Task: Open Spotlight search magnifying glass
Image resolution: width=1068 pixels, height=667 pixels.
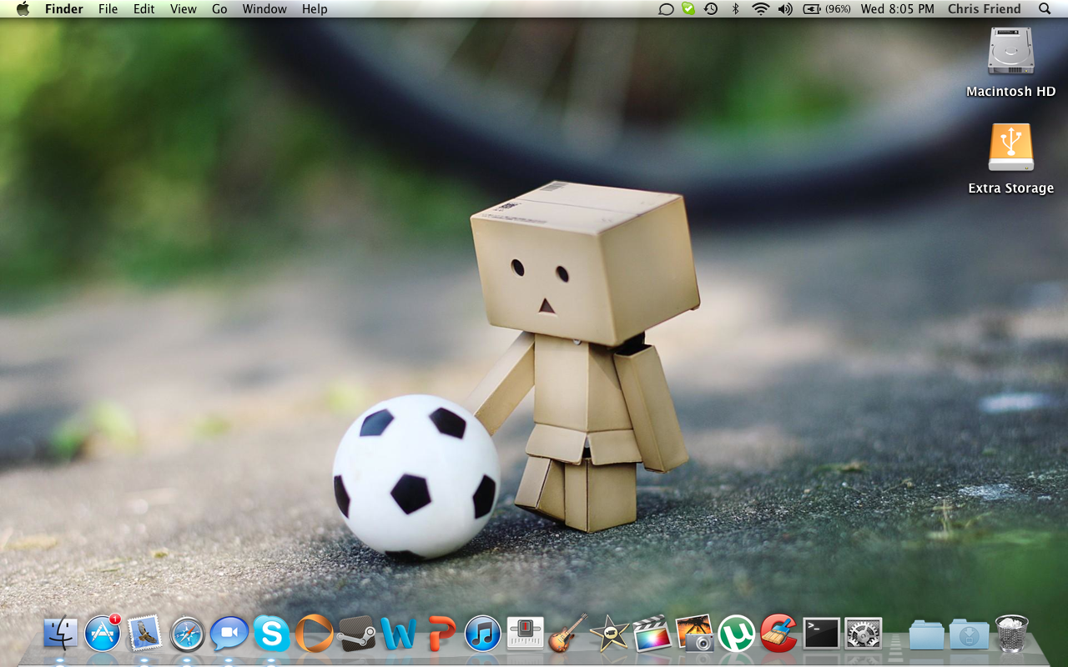Action: pyautogui.click(x=1045, y=8)
